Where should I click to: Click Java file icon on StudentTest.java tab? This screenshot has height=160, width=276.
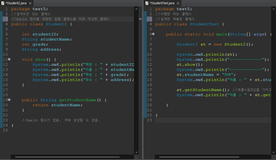tap(147, 3)
